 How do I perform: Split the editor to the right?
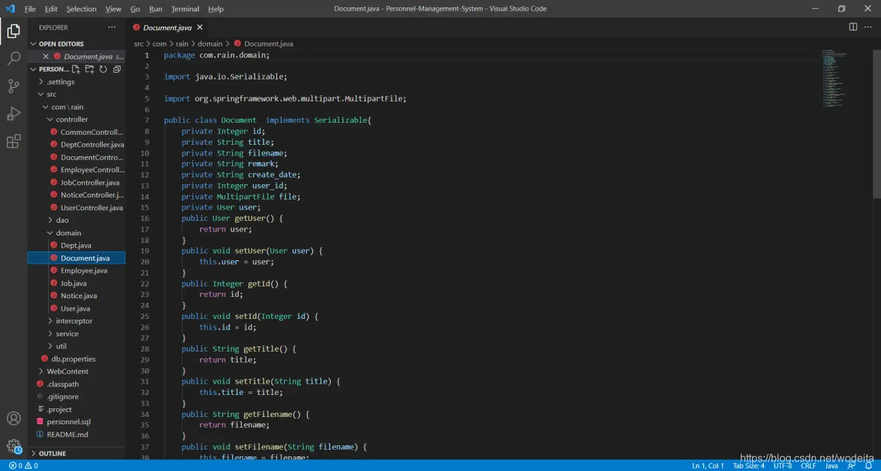(x=853, y=27)
